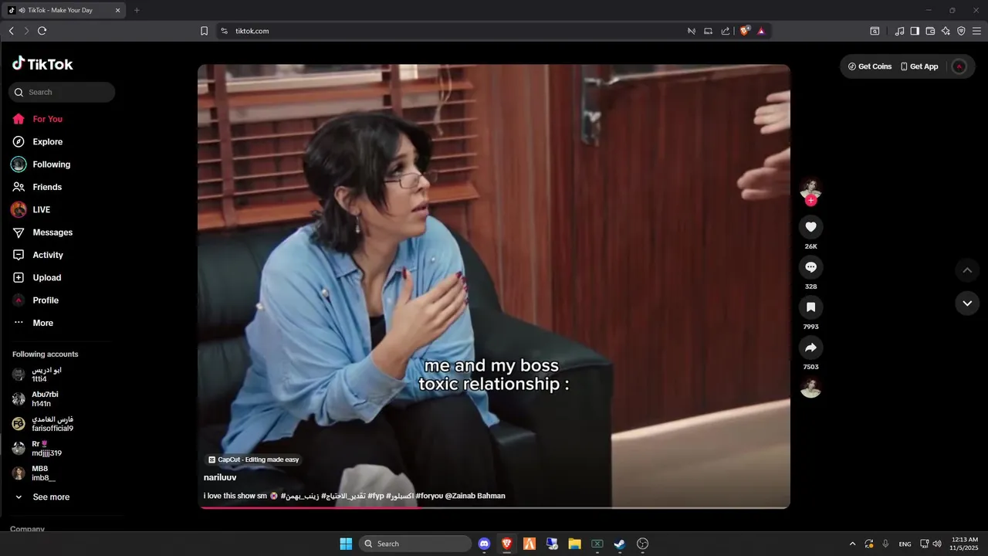This screenshot has height=556, width=988.
Task: Seek using the video progress bar
Action: [x=494, y=507]
